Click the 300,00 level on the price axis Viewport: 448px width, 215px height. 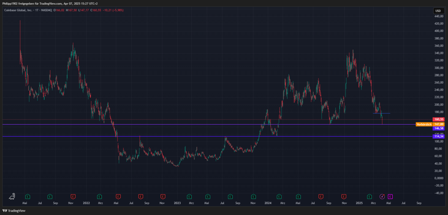coord(438,68)
